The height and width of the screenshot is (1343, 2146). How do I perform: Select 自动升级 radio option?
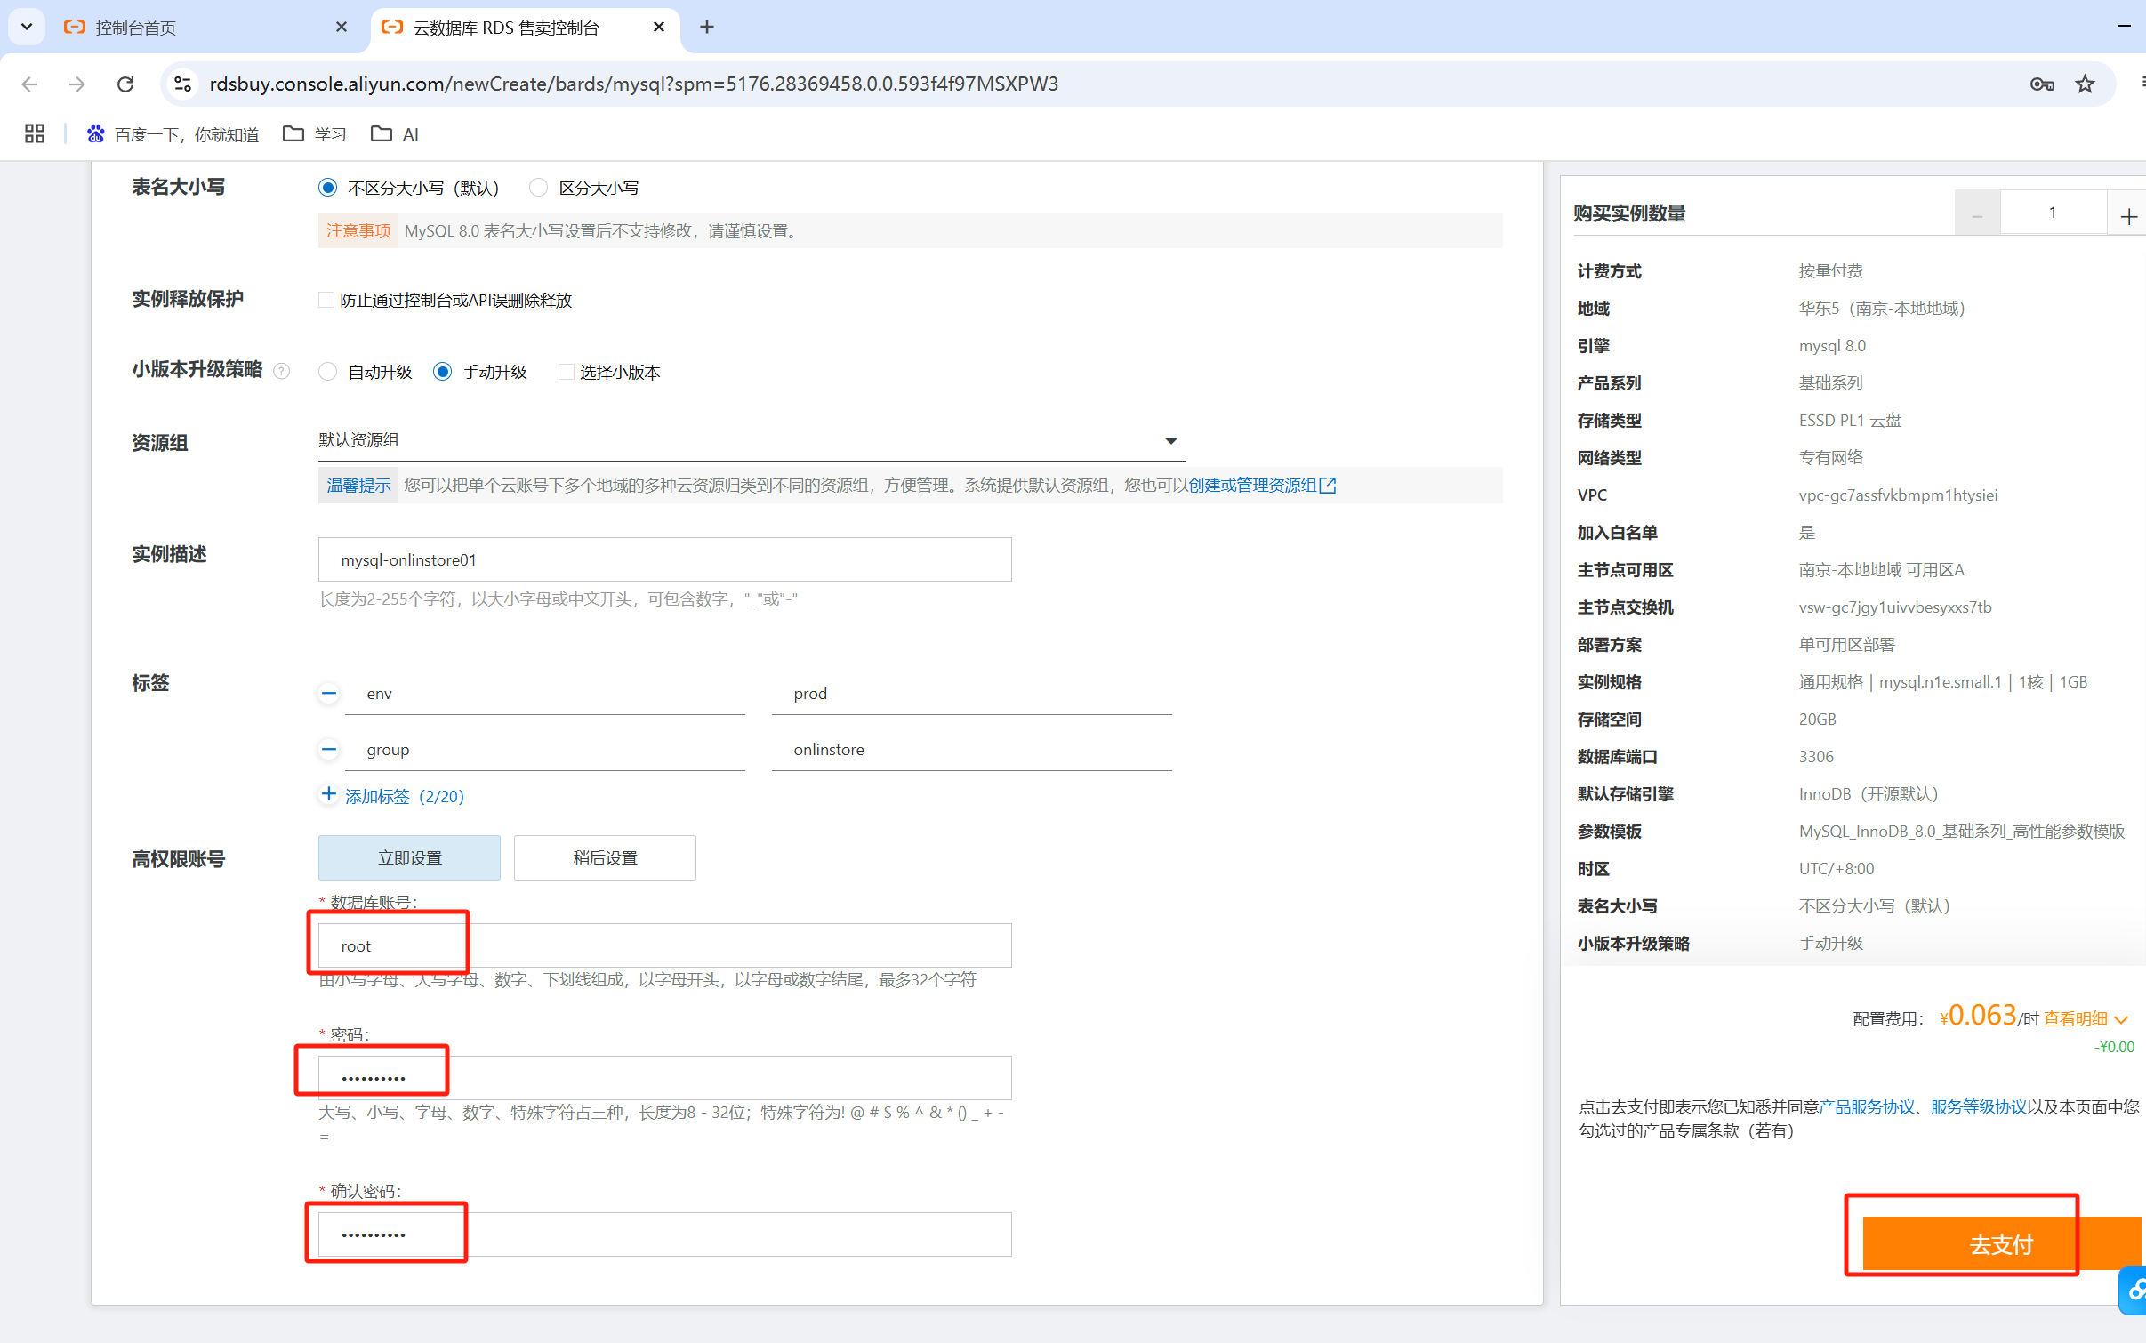(x=328, y=372)
